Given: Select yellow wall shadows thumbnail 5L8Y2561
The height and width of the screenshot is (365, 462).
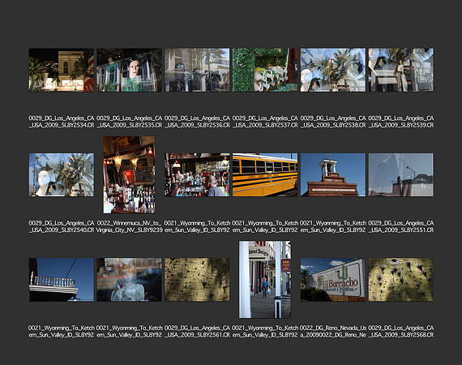Looking at the screenshot, I should tap(197, 280).
